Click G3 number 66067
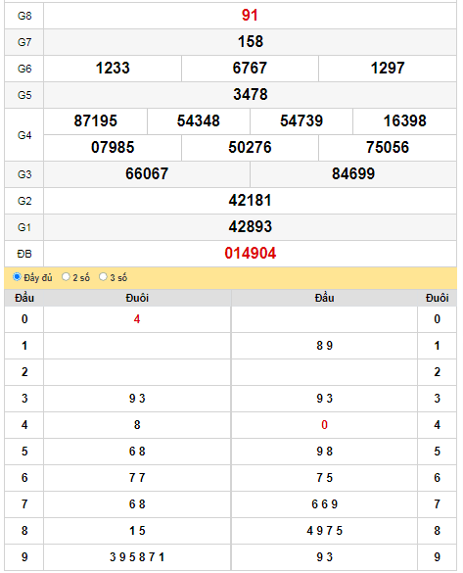Screen dimensions: 463x573 tap(147, 173)
